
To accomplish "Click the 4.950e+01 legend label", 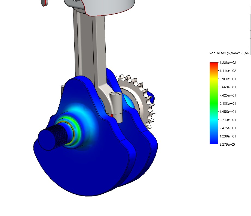I will (228, 112).
